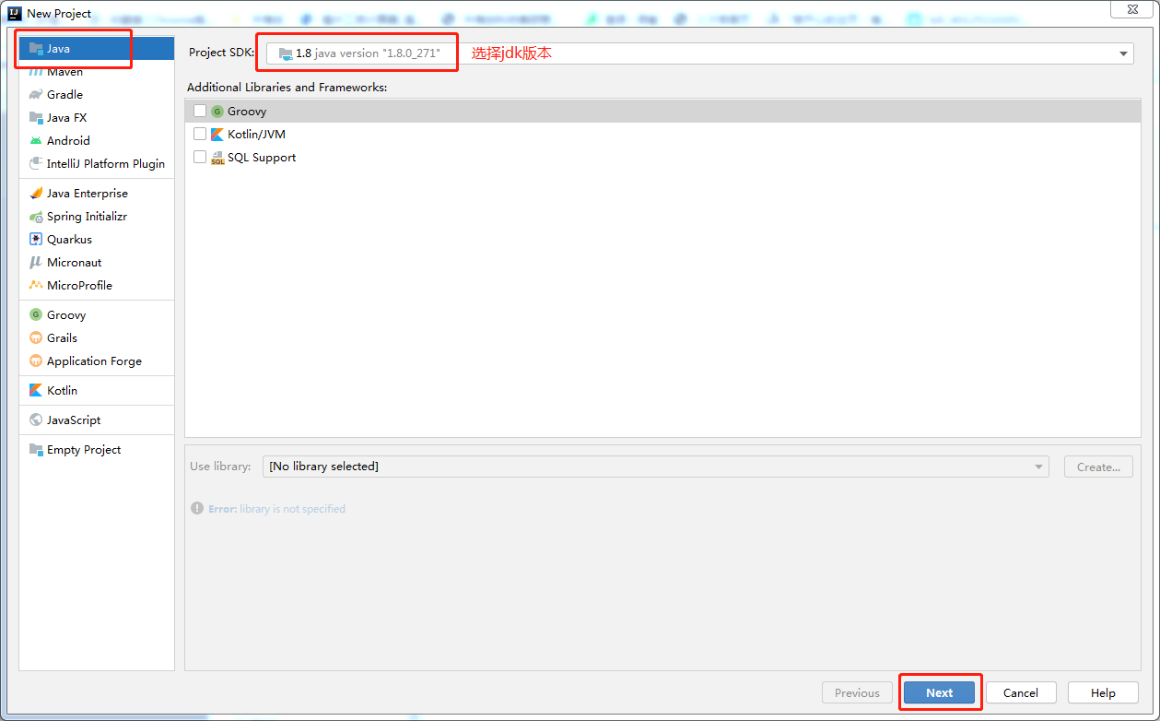Click the Micronaut icon
Viewport: 1160px width, 721px height.
(x=36, y=263)
